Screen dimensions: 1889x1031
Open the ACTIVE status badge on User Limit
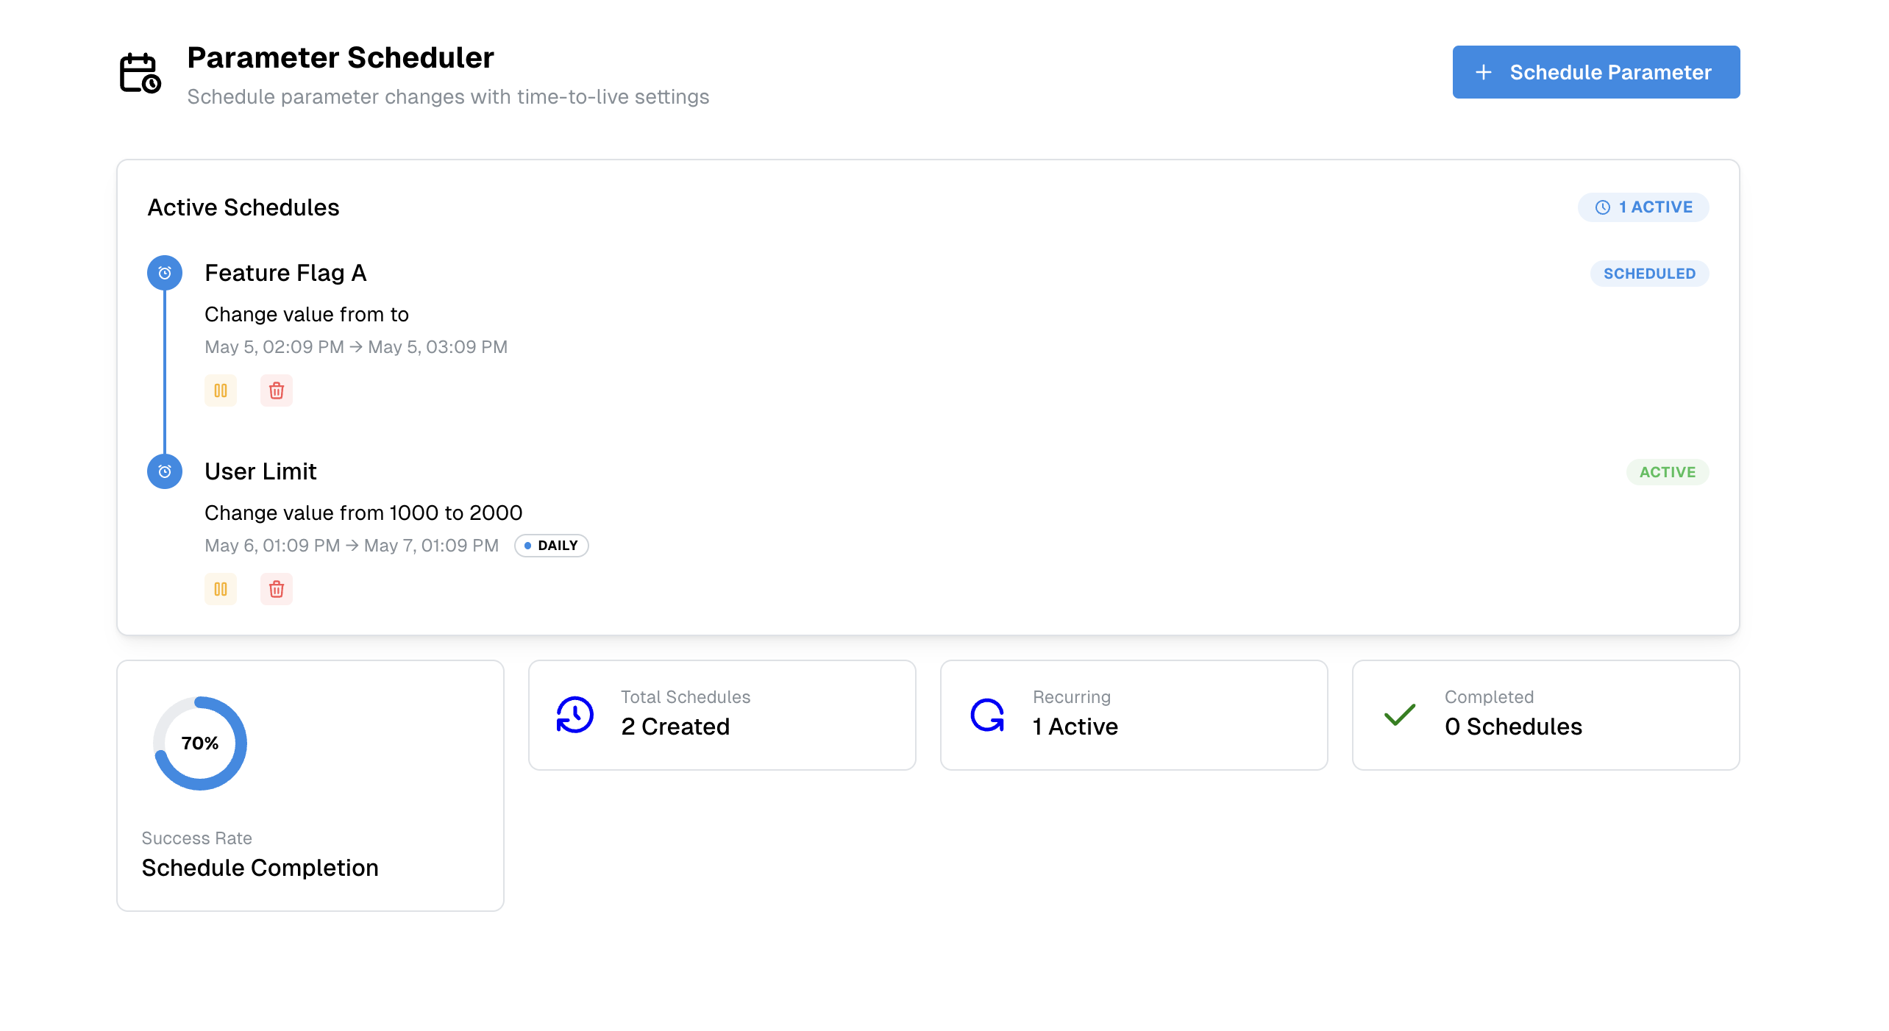click(x=1667, y=471)
